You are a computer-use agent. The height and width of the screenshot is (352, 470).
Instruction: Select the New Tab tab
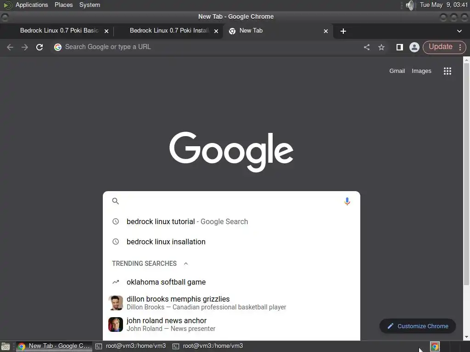[277, 31]
